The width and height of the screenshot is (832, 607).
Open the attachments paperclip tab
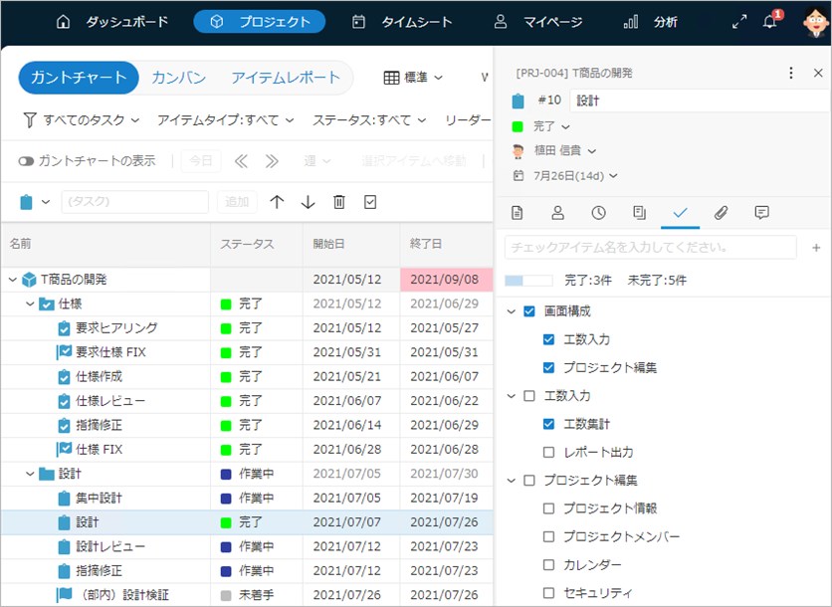[722, 212]
